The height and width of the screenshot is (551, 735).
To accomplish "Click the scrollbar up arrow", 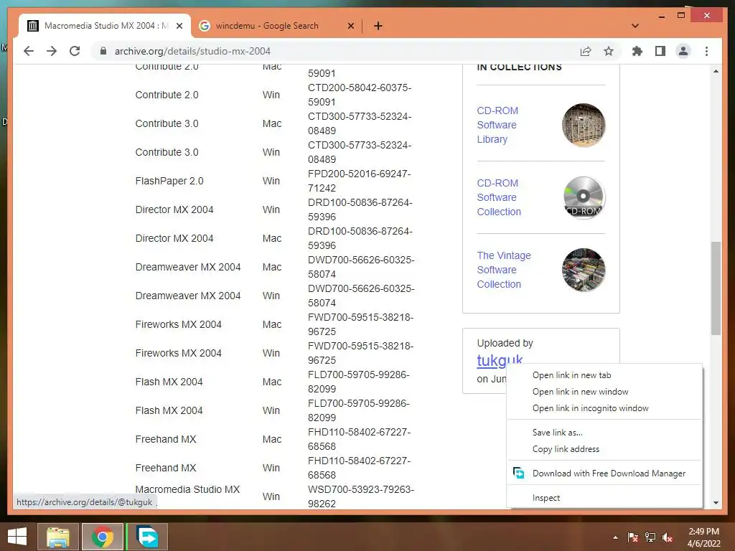I will pyautogui.click(x=716, y=71).
